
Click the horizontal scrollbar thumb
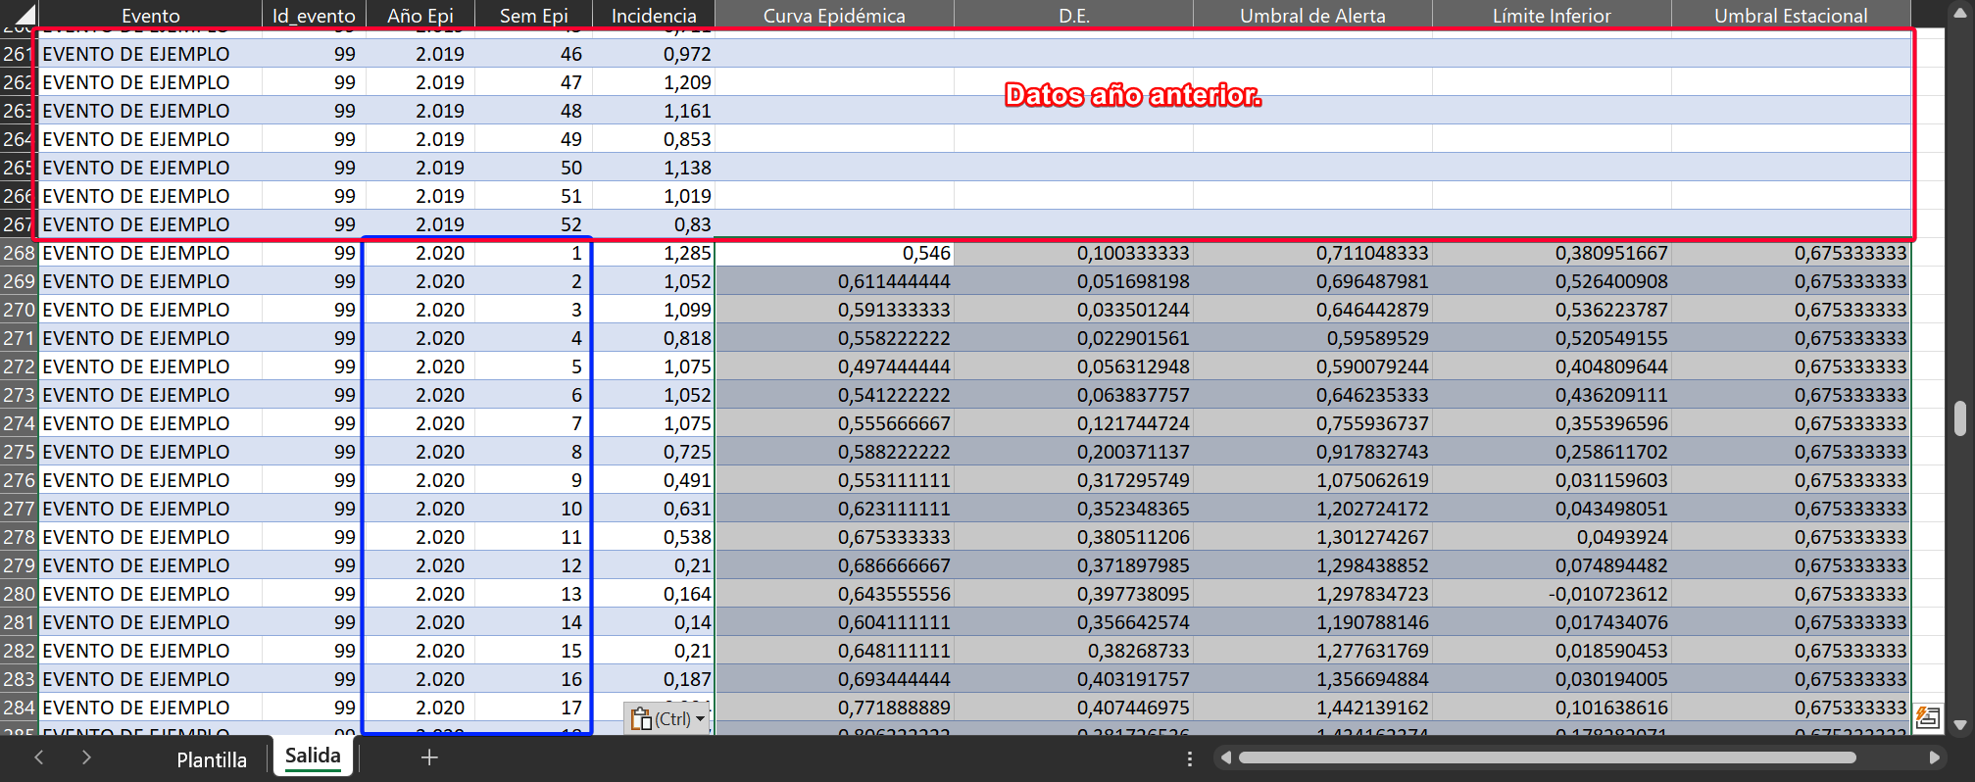click(1547, 758)
